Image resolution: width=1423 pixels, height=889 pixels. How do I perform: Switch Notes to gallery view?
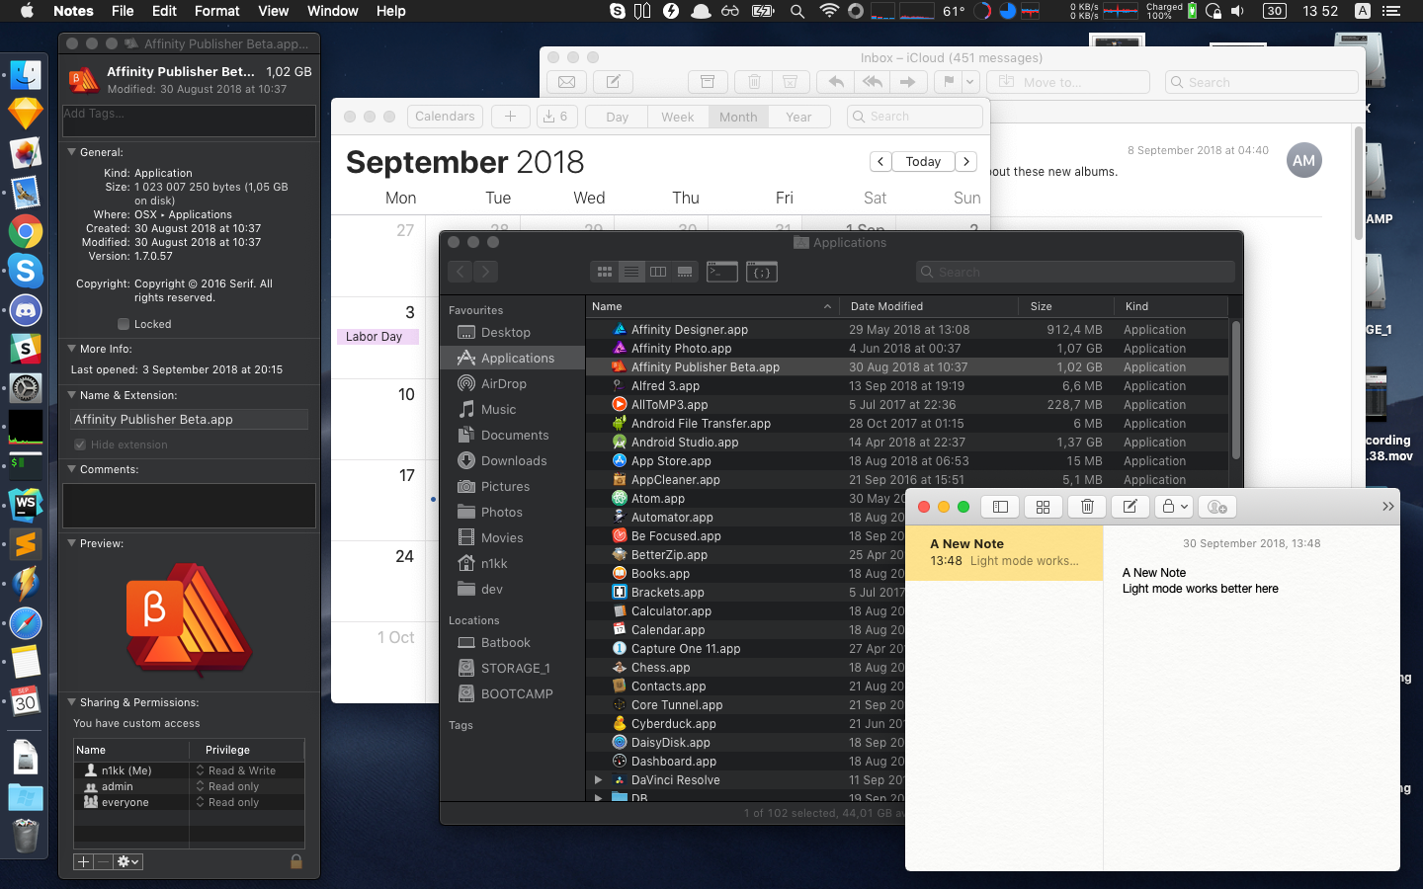[x=1043, y=506]
